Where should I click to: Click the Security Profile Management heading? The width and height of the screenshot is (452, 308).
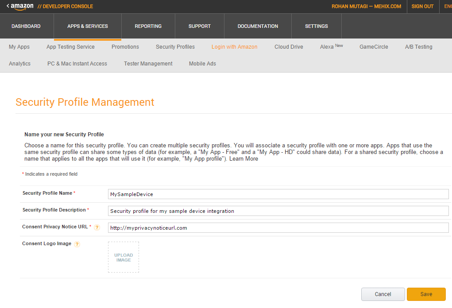[85, 102]
